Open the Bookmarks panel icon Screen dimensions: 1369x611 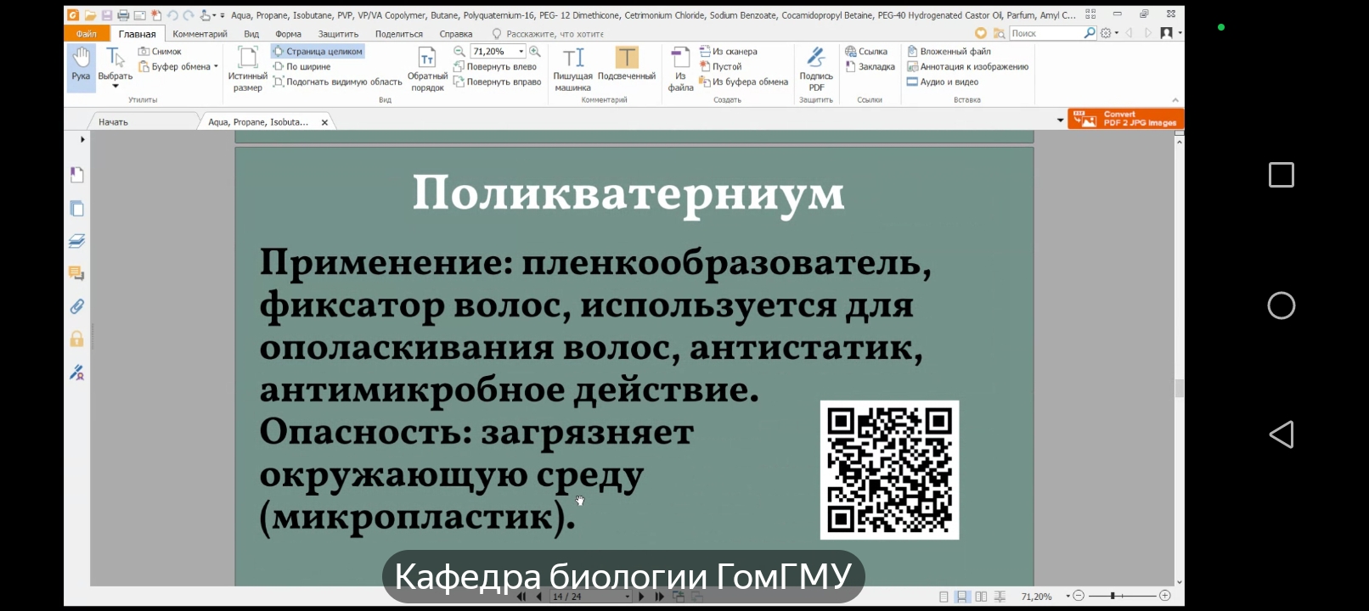(76, 175)
